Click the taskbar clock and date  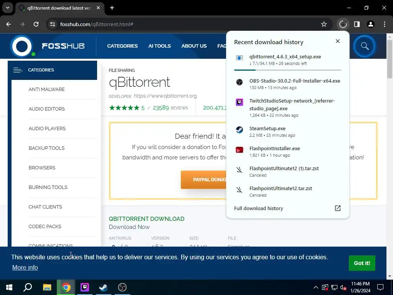click(360, 287)
